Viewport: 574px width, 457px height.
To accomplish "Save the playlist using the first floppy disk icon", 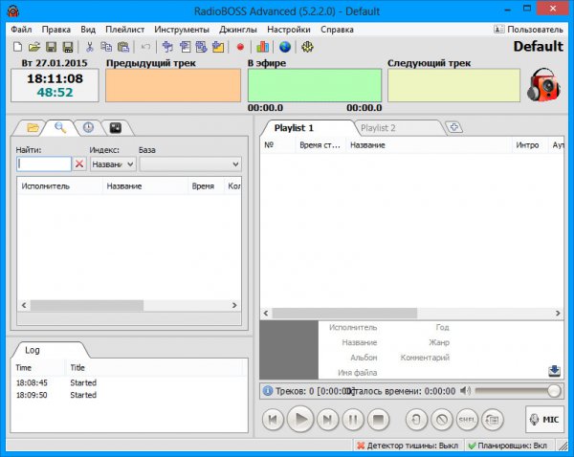I will point(51,47).
